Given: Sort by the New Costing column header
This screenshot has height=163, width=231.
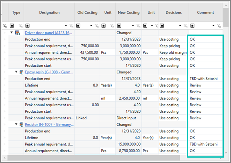Looking at the screenshot, I should 129,13.
